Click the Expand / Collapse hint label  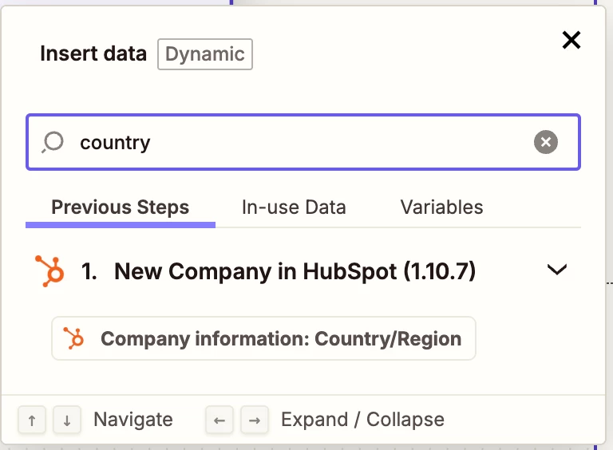click(363, 420)
